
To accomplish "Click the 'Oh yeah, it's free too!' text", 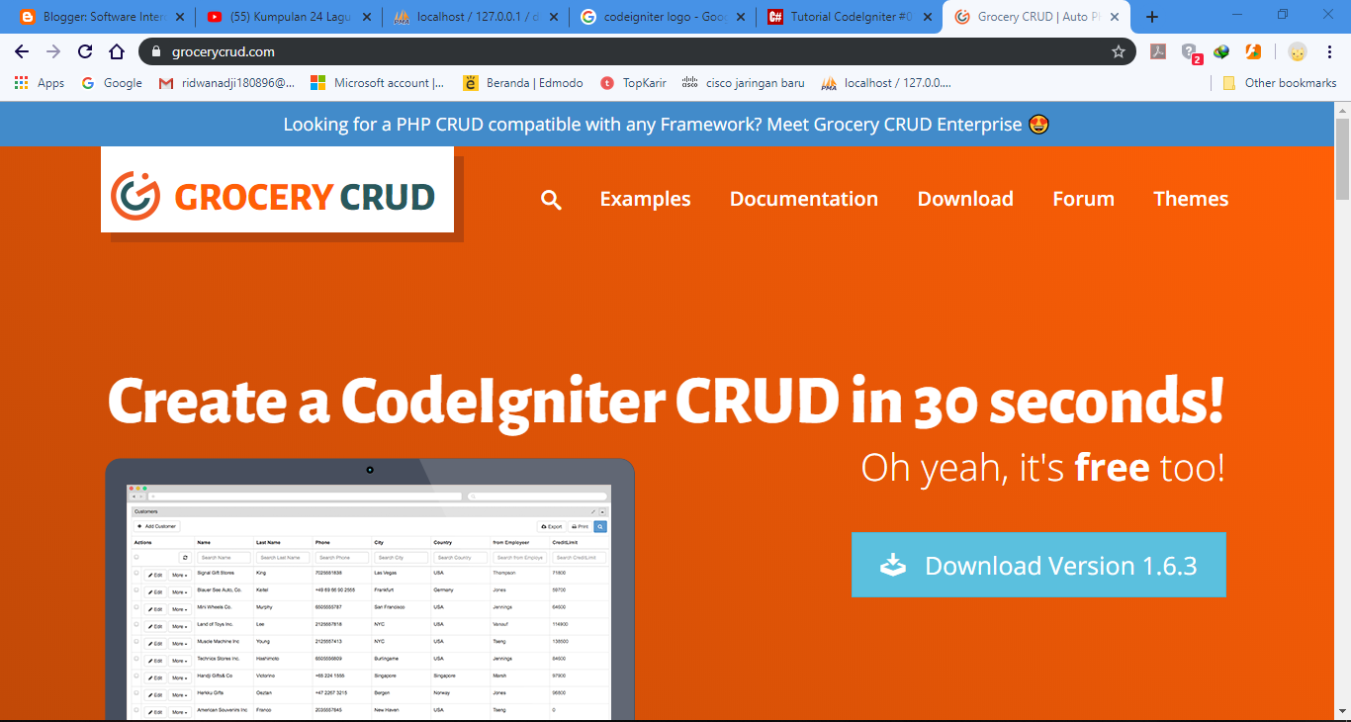I will 1043,467.
